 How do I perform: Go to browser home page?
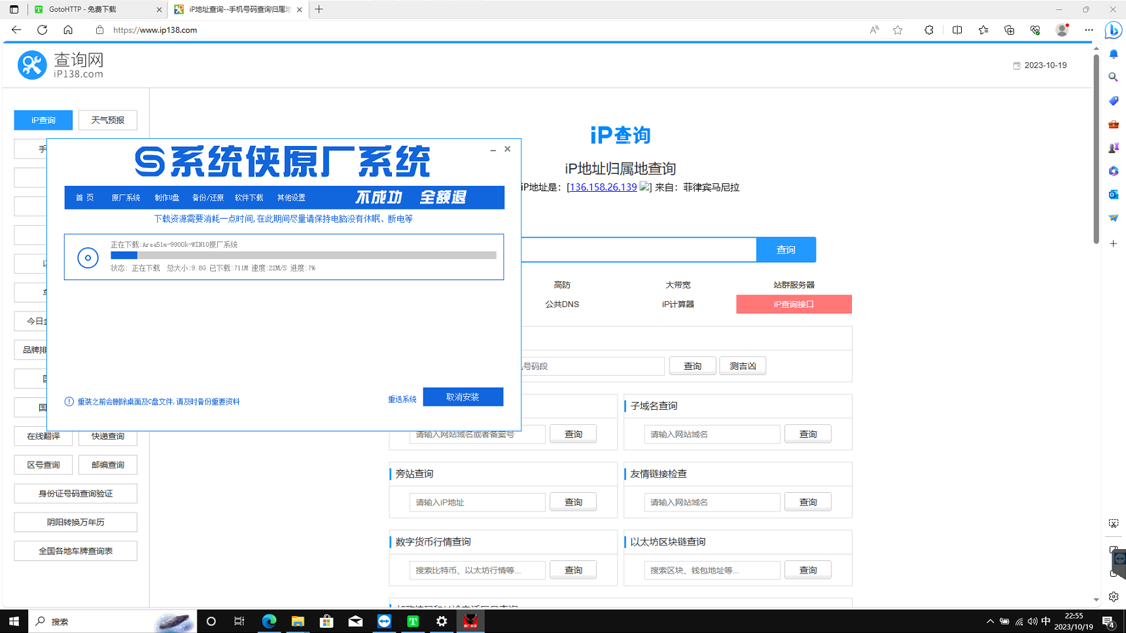[x=68, y=30]
